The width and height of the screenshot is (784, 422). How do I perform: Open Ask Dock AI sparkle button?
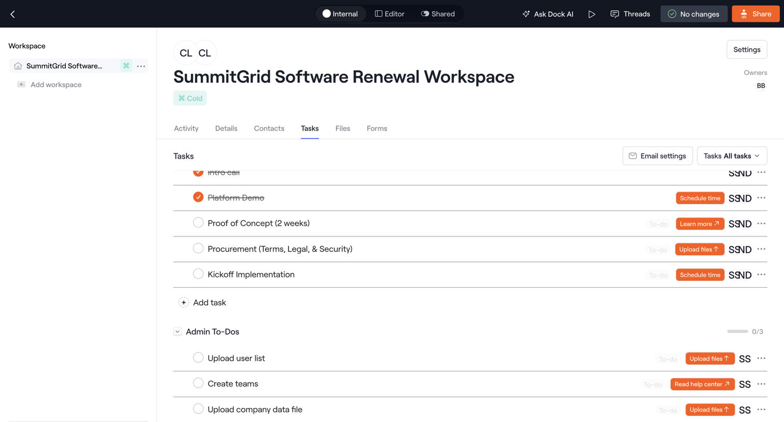(x=548, y=14)
